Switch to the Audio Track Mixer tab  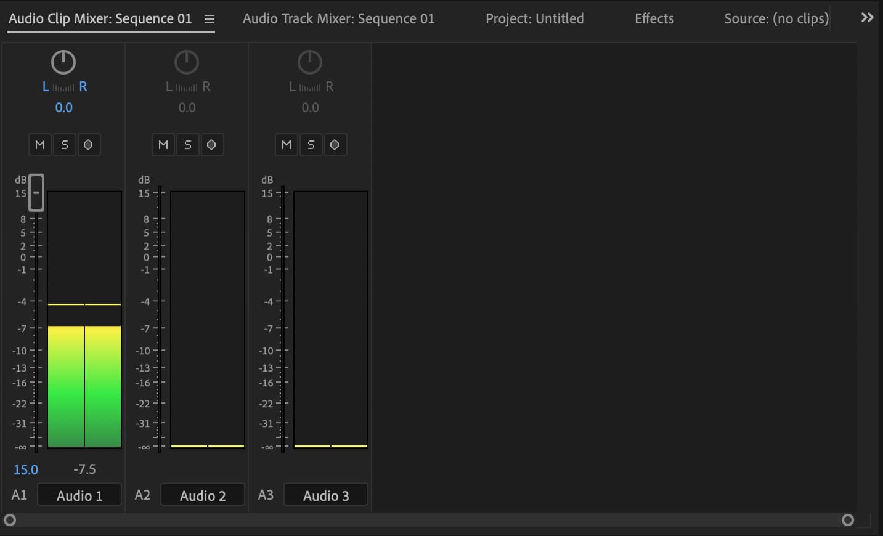tap(338, 18)
